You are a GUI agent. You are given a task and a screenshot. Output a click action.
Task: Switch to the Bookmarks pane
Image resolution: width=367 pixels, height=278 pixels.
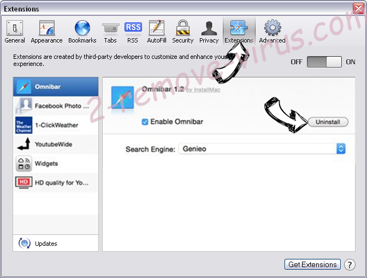[x=82, y=32]
